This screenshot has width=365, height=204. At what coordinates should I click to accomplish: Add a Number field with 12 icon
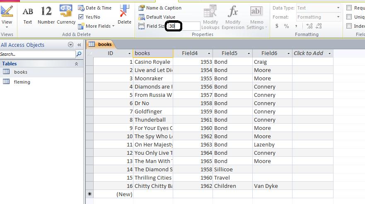pos(46,11)
